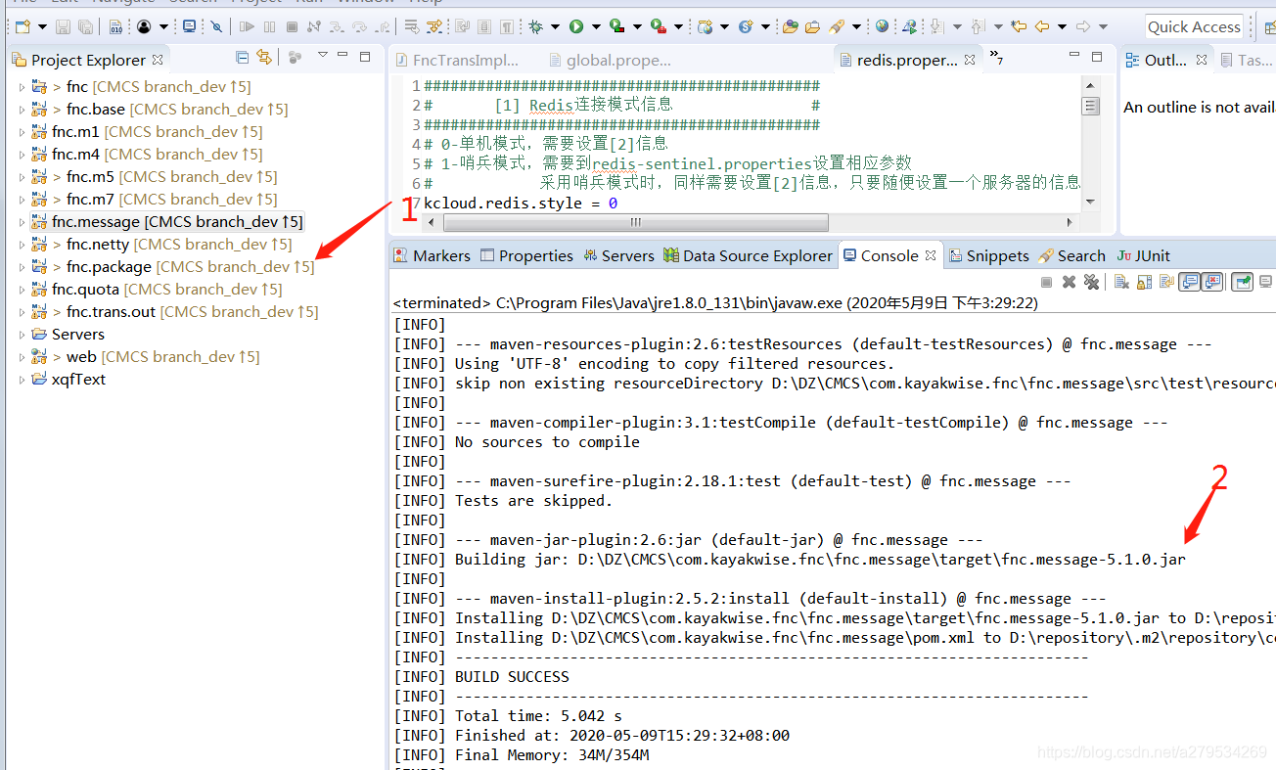
Task: Expand the fnc project node
Action: (23, 87)
